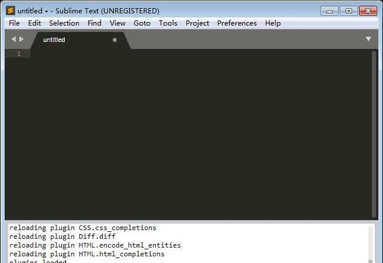
Task: Click console line 'reloading plugin HTML.html_completions'
Action: [87, 254]
